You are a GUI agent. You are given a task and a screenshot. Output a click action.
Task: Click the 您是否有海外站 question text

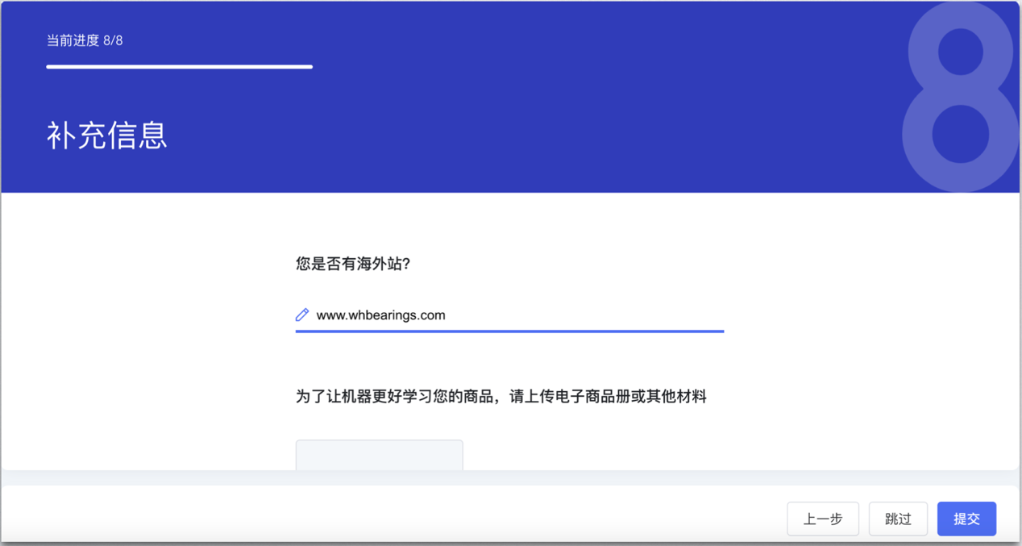pyautogui.click(x=352, y=264)
